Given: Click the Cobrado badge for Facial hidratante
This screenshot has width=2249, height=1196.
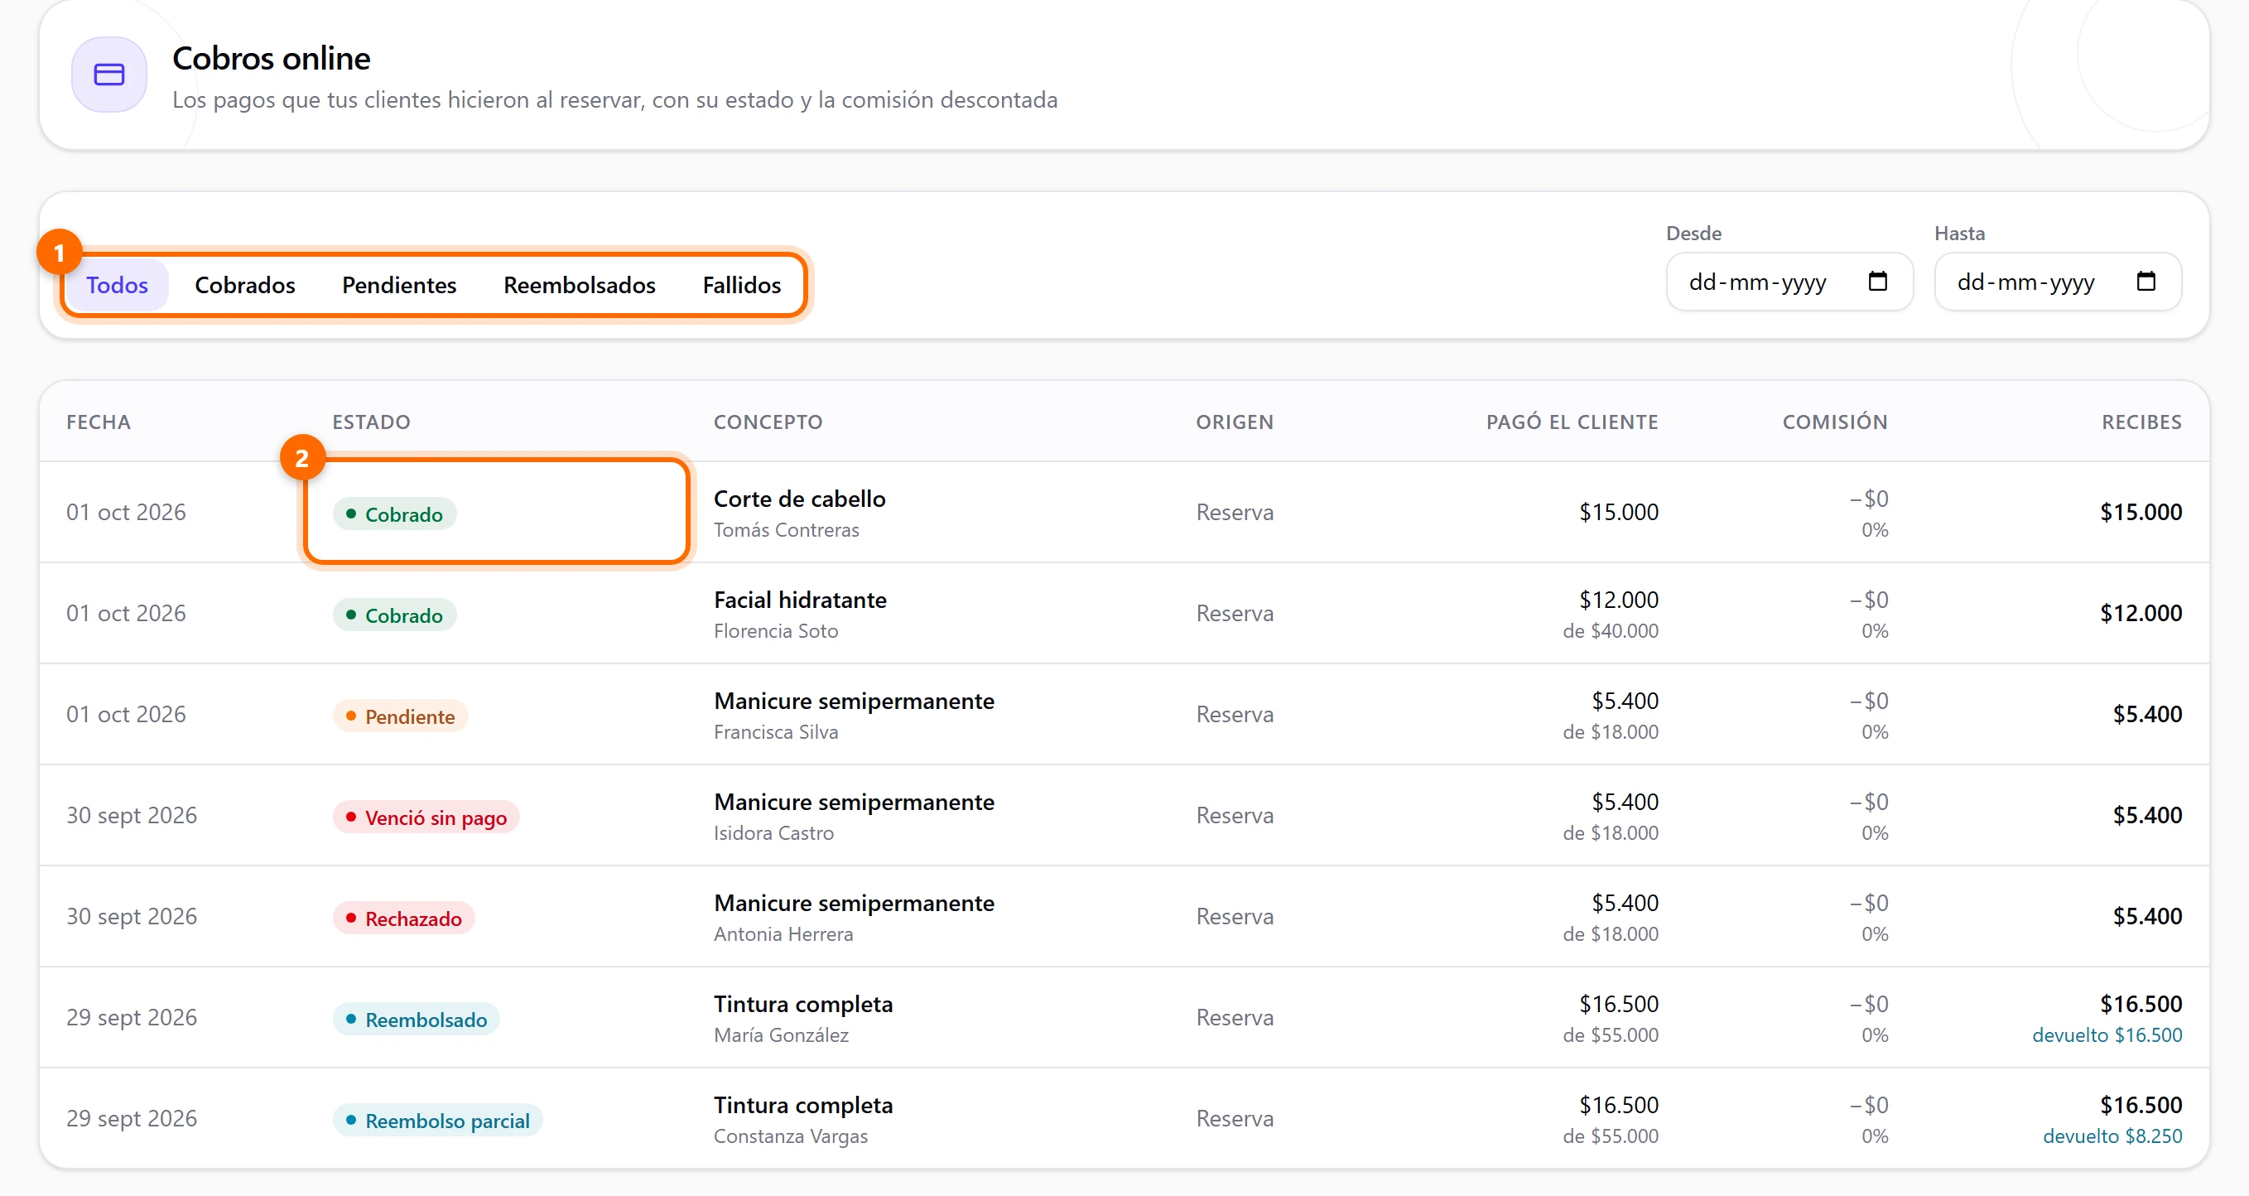Looking at the screenshot, I should click(395, 615).
